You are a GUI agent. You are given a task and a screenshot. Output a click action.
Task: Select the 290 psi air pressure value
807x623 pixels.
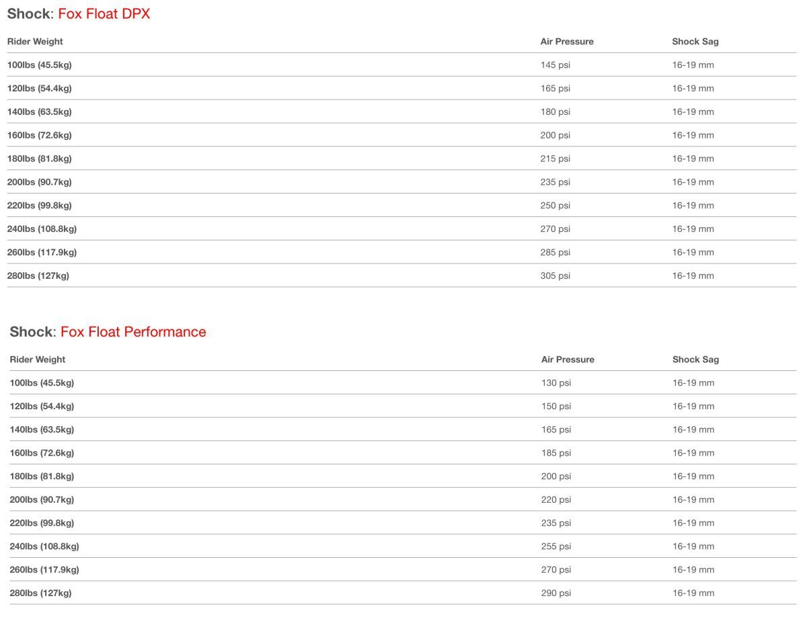[x=555, y=593]
